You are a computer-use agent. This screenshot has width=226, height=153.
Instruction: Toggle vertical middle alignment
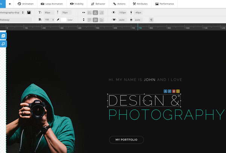[95, 19]
